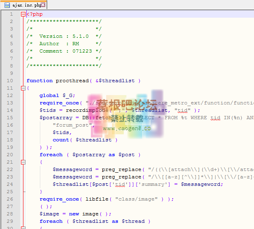Collapse the fold marker beside the <?php tag
Screen dimensions: 254x229
coord(23,14)
